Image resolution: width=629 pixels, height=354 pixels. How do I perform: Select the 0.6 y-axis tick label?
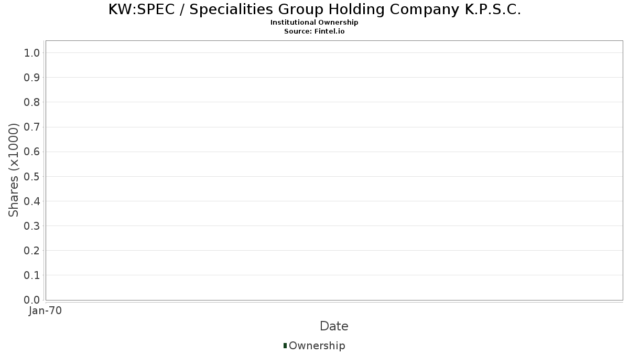[x=32, y=152]
